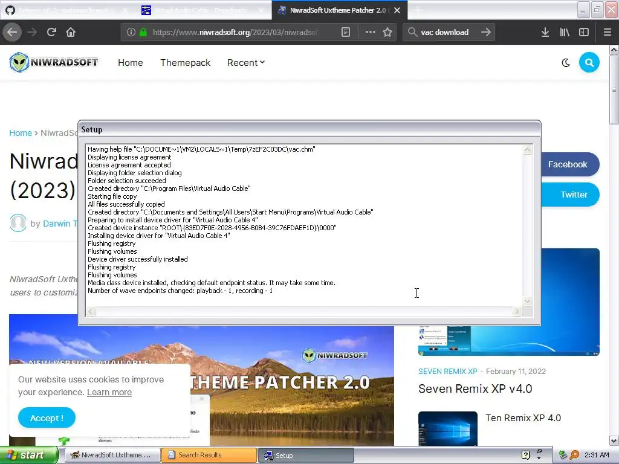Submit search with the go arrow

point(486,33)
